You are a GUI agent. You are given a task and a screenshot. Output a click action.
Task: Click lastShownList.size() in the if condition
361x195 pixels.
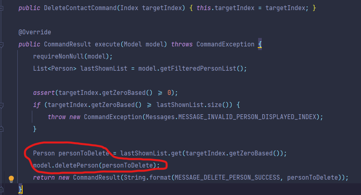[x=192, y=105]
